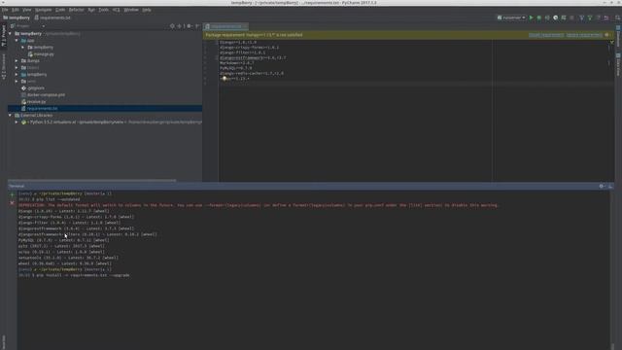Open the VCS menu
Viewport: 622px width, 350px height.
[116, 10]
